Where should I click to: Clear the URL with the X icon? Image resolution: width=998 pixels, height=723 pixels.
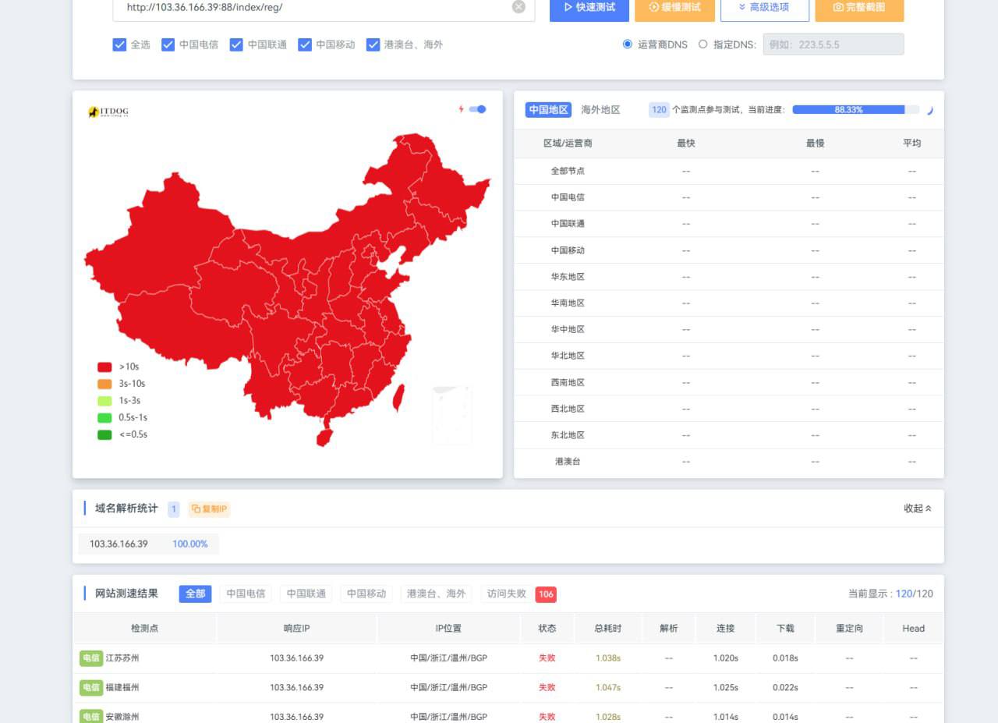[x=518, y=7]
